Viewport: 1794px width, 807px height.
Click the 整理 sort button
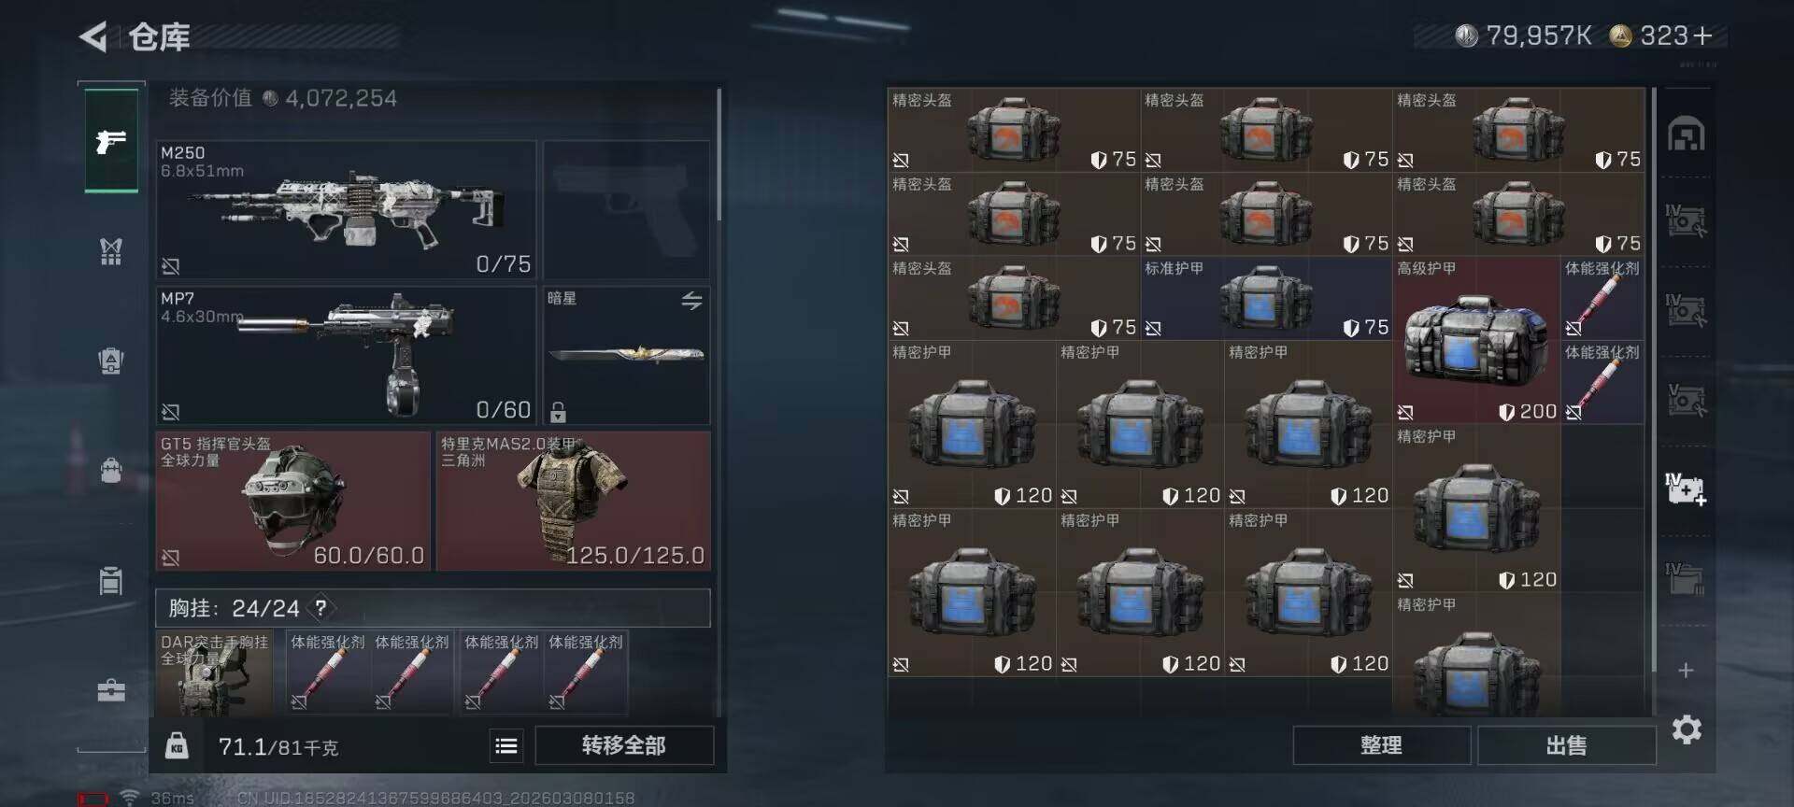click(1381, 745)
